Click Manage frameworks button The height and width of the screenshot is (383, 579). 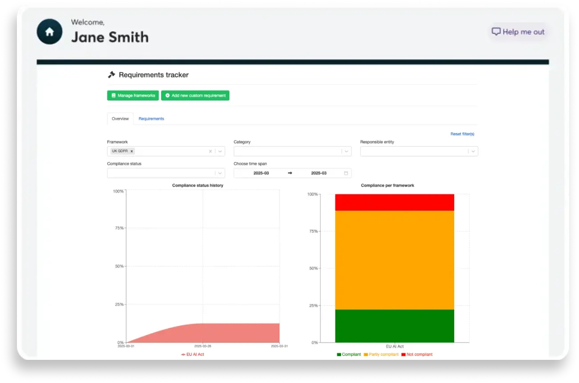[x=133, y=95]
